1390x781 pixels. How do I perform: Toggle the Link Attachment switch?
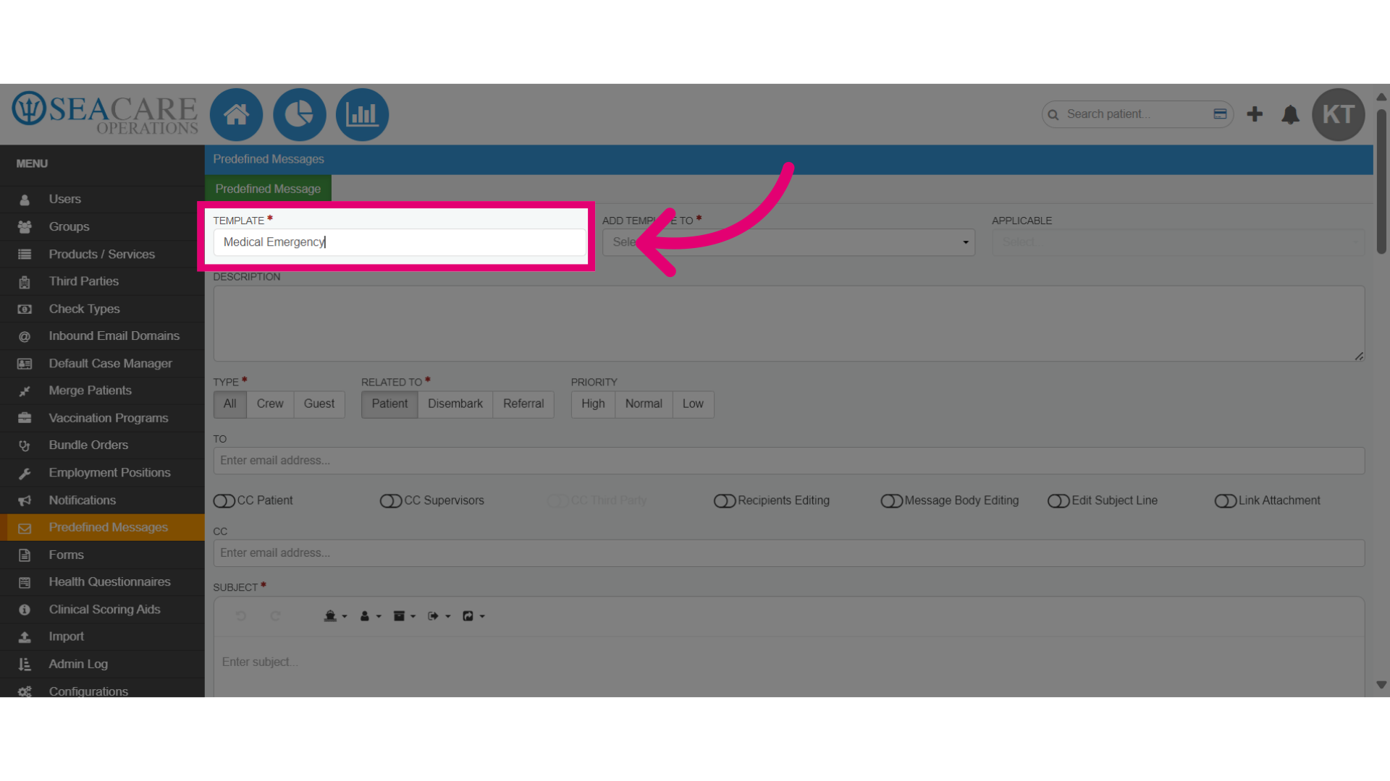click(1226, 501)
